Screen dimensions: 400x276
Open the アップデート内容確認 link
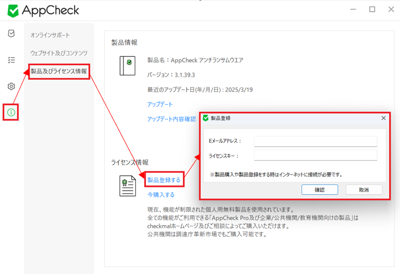tap(171, 119)
